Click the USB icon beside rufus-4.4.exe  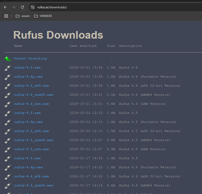point(8,158)
